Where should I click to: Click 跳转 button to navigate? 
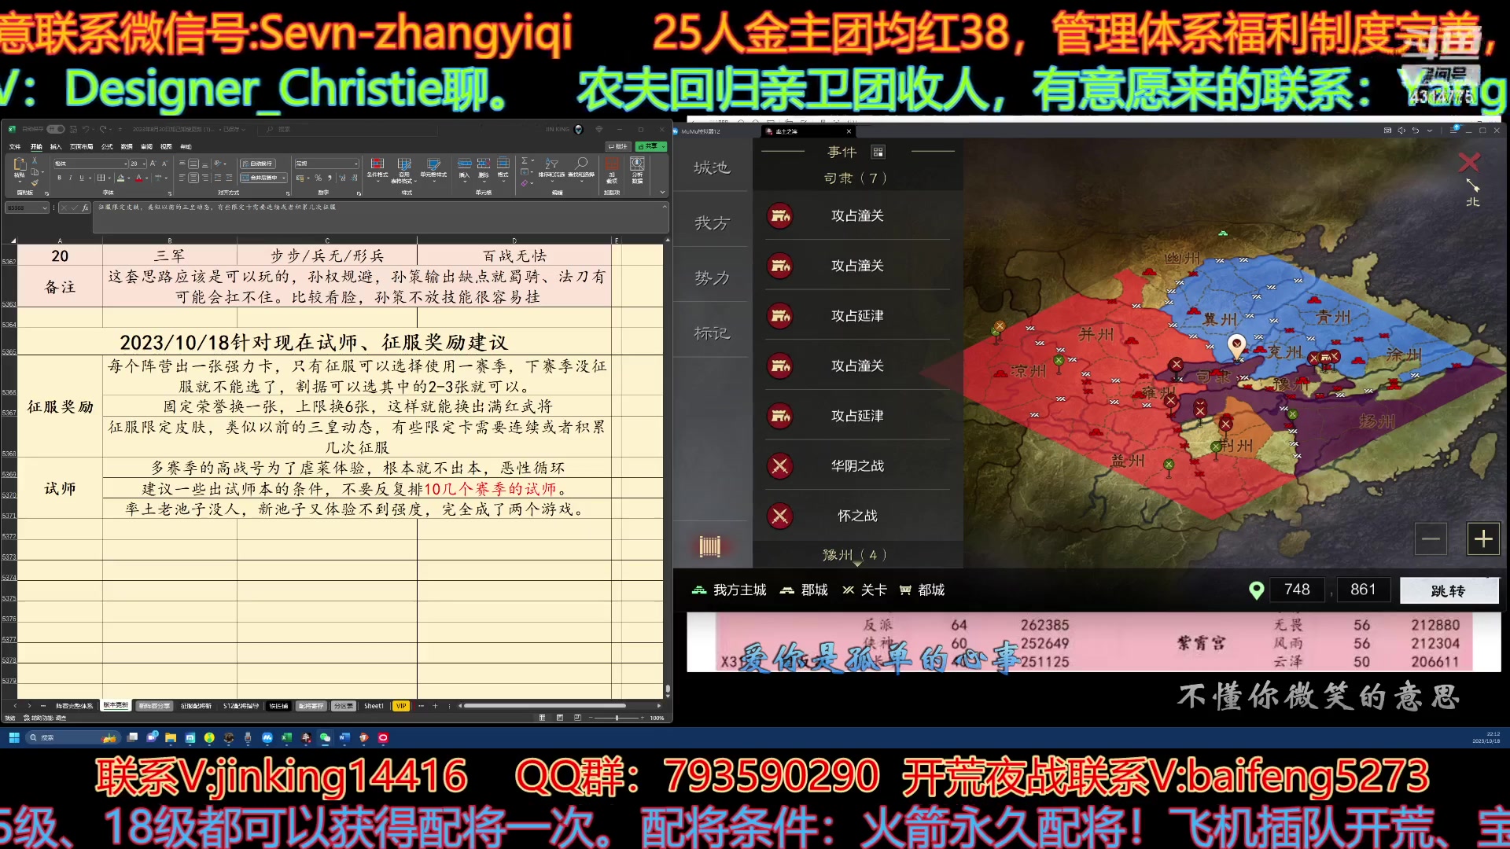pos(1446,590)
